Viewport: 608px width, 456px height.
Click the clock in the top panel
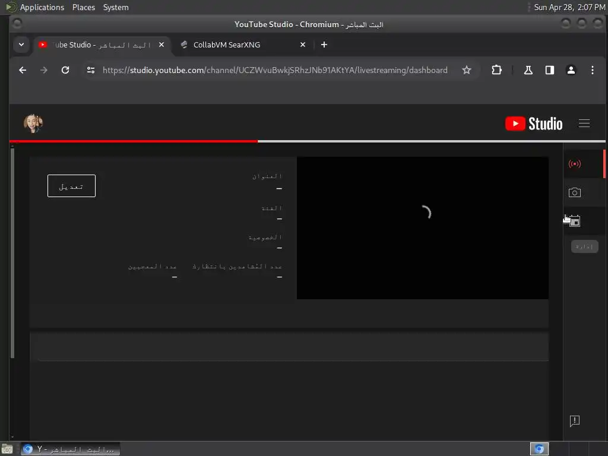pos(569,7)
